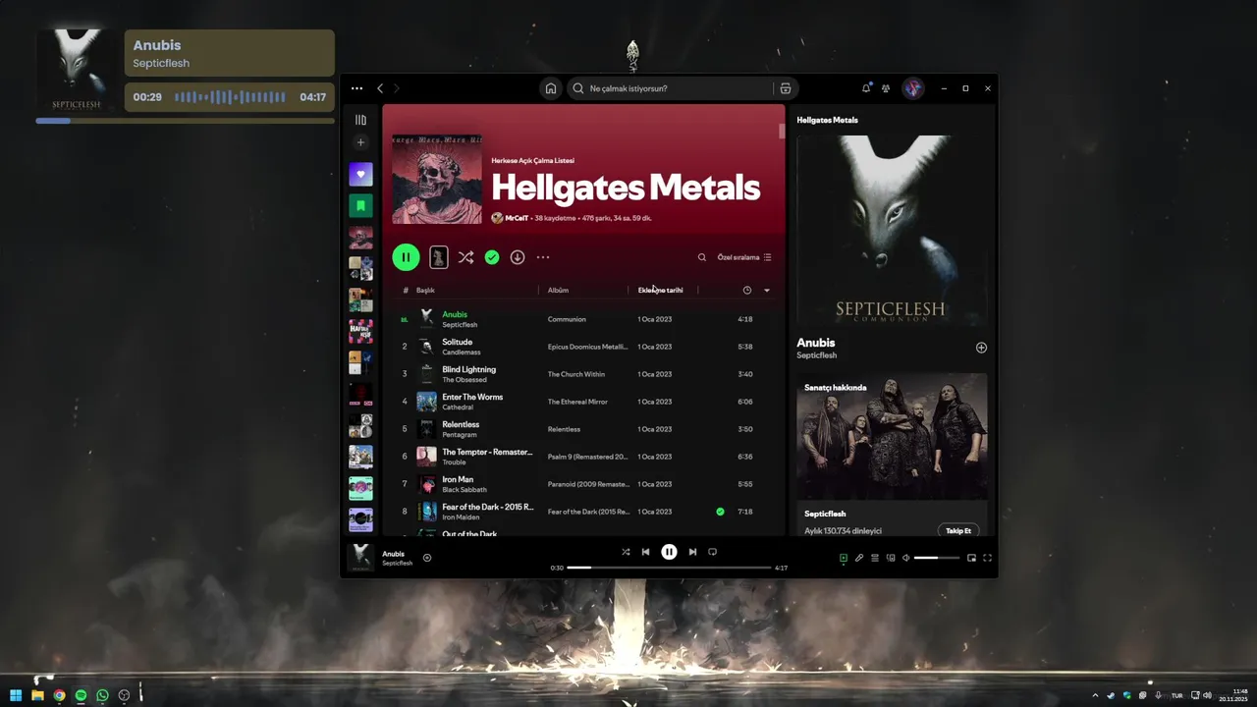Image resolution: width=1257 pixels, height=707 pixels.
Task: Toggle green saved check on Fear of the Dark
Action: pyautogui.click(x=720, y=512)
